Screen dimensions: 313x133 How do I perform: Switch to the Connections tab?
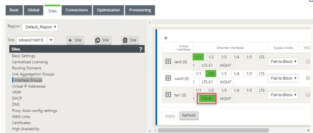click(77, 10)
